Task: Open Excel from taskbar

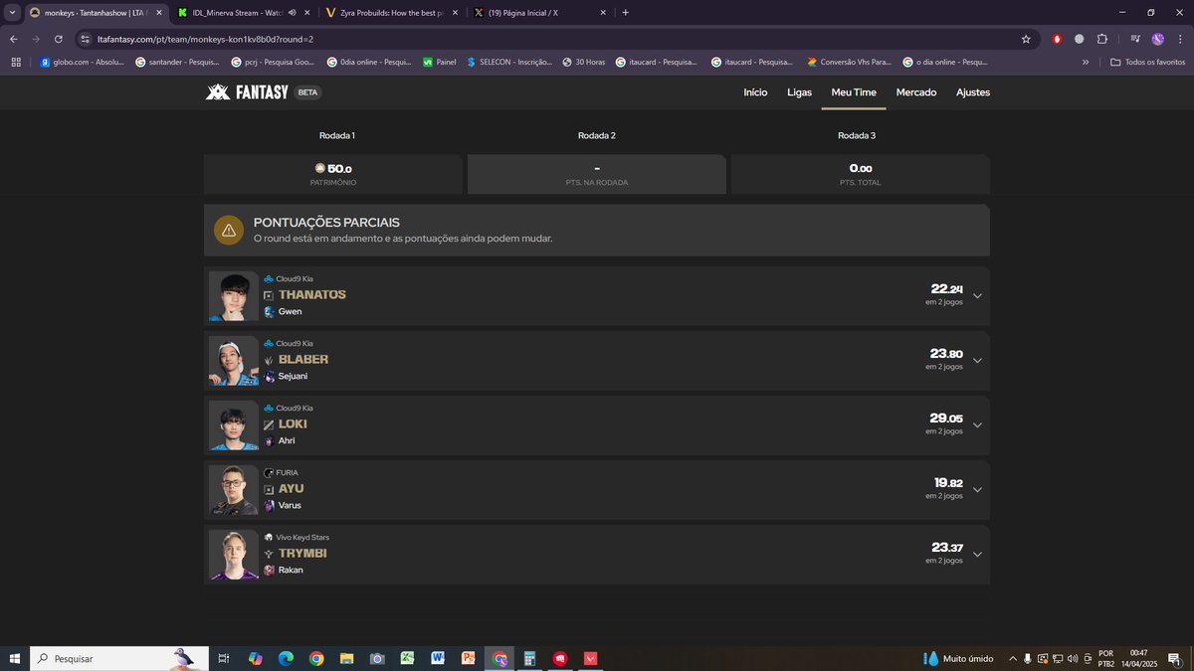Action: [x=407, y=658]
